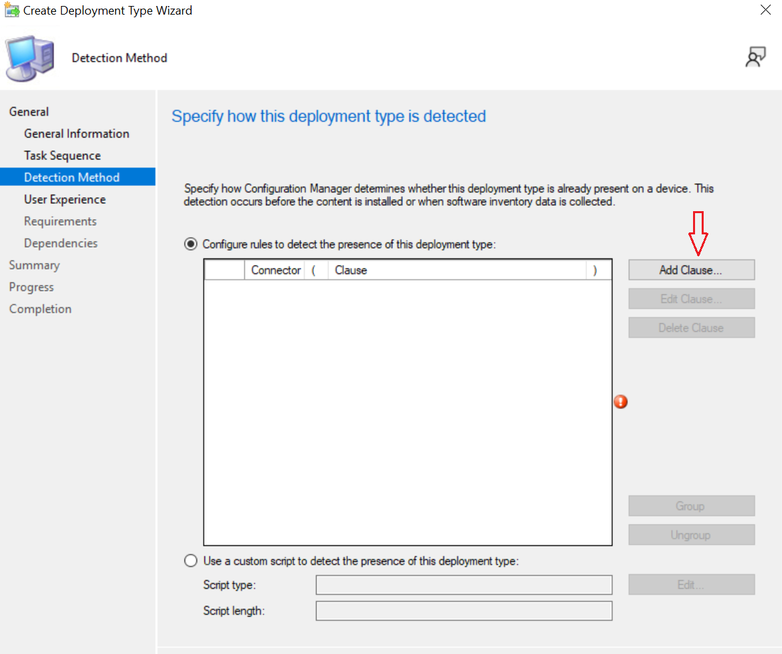Enable the deployment type detection radio option
Image resolution: width=782 pixels, height=654 pixels.
coord(191,244)
